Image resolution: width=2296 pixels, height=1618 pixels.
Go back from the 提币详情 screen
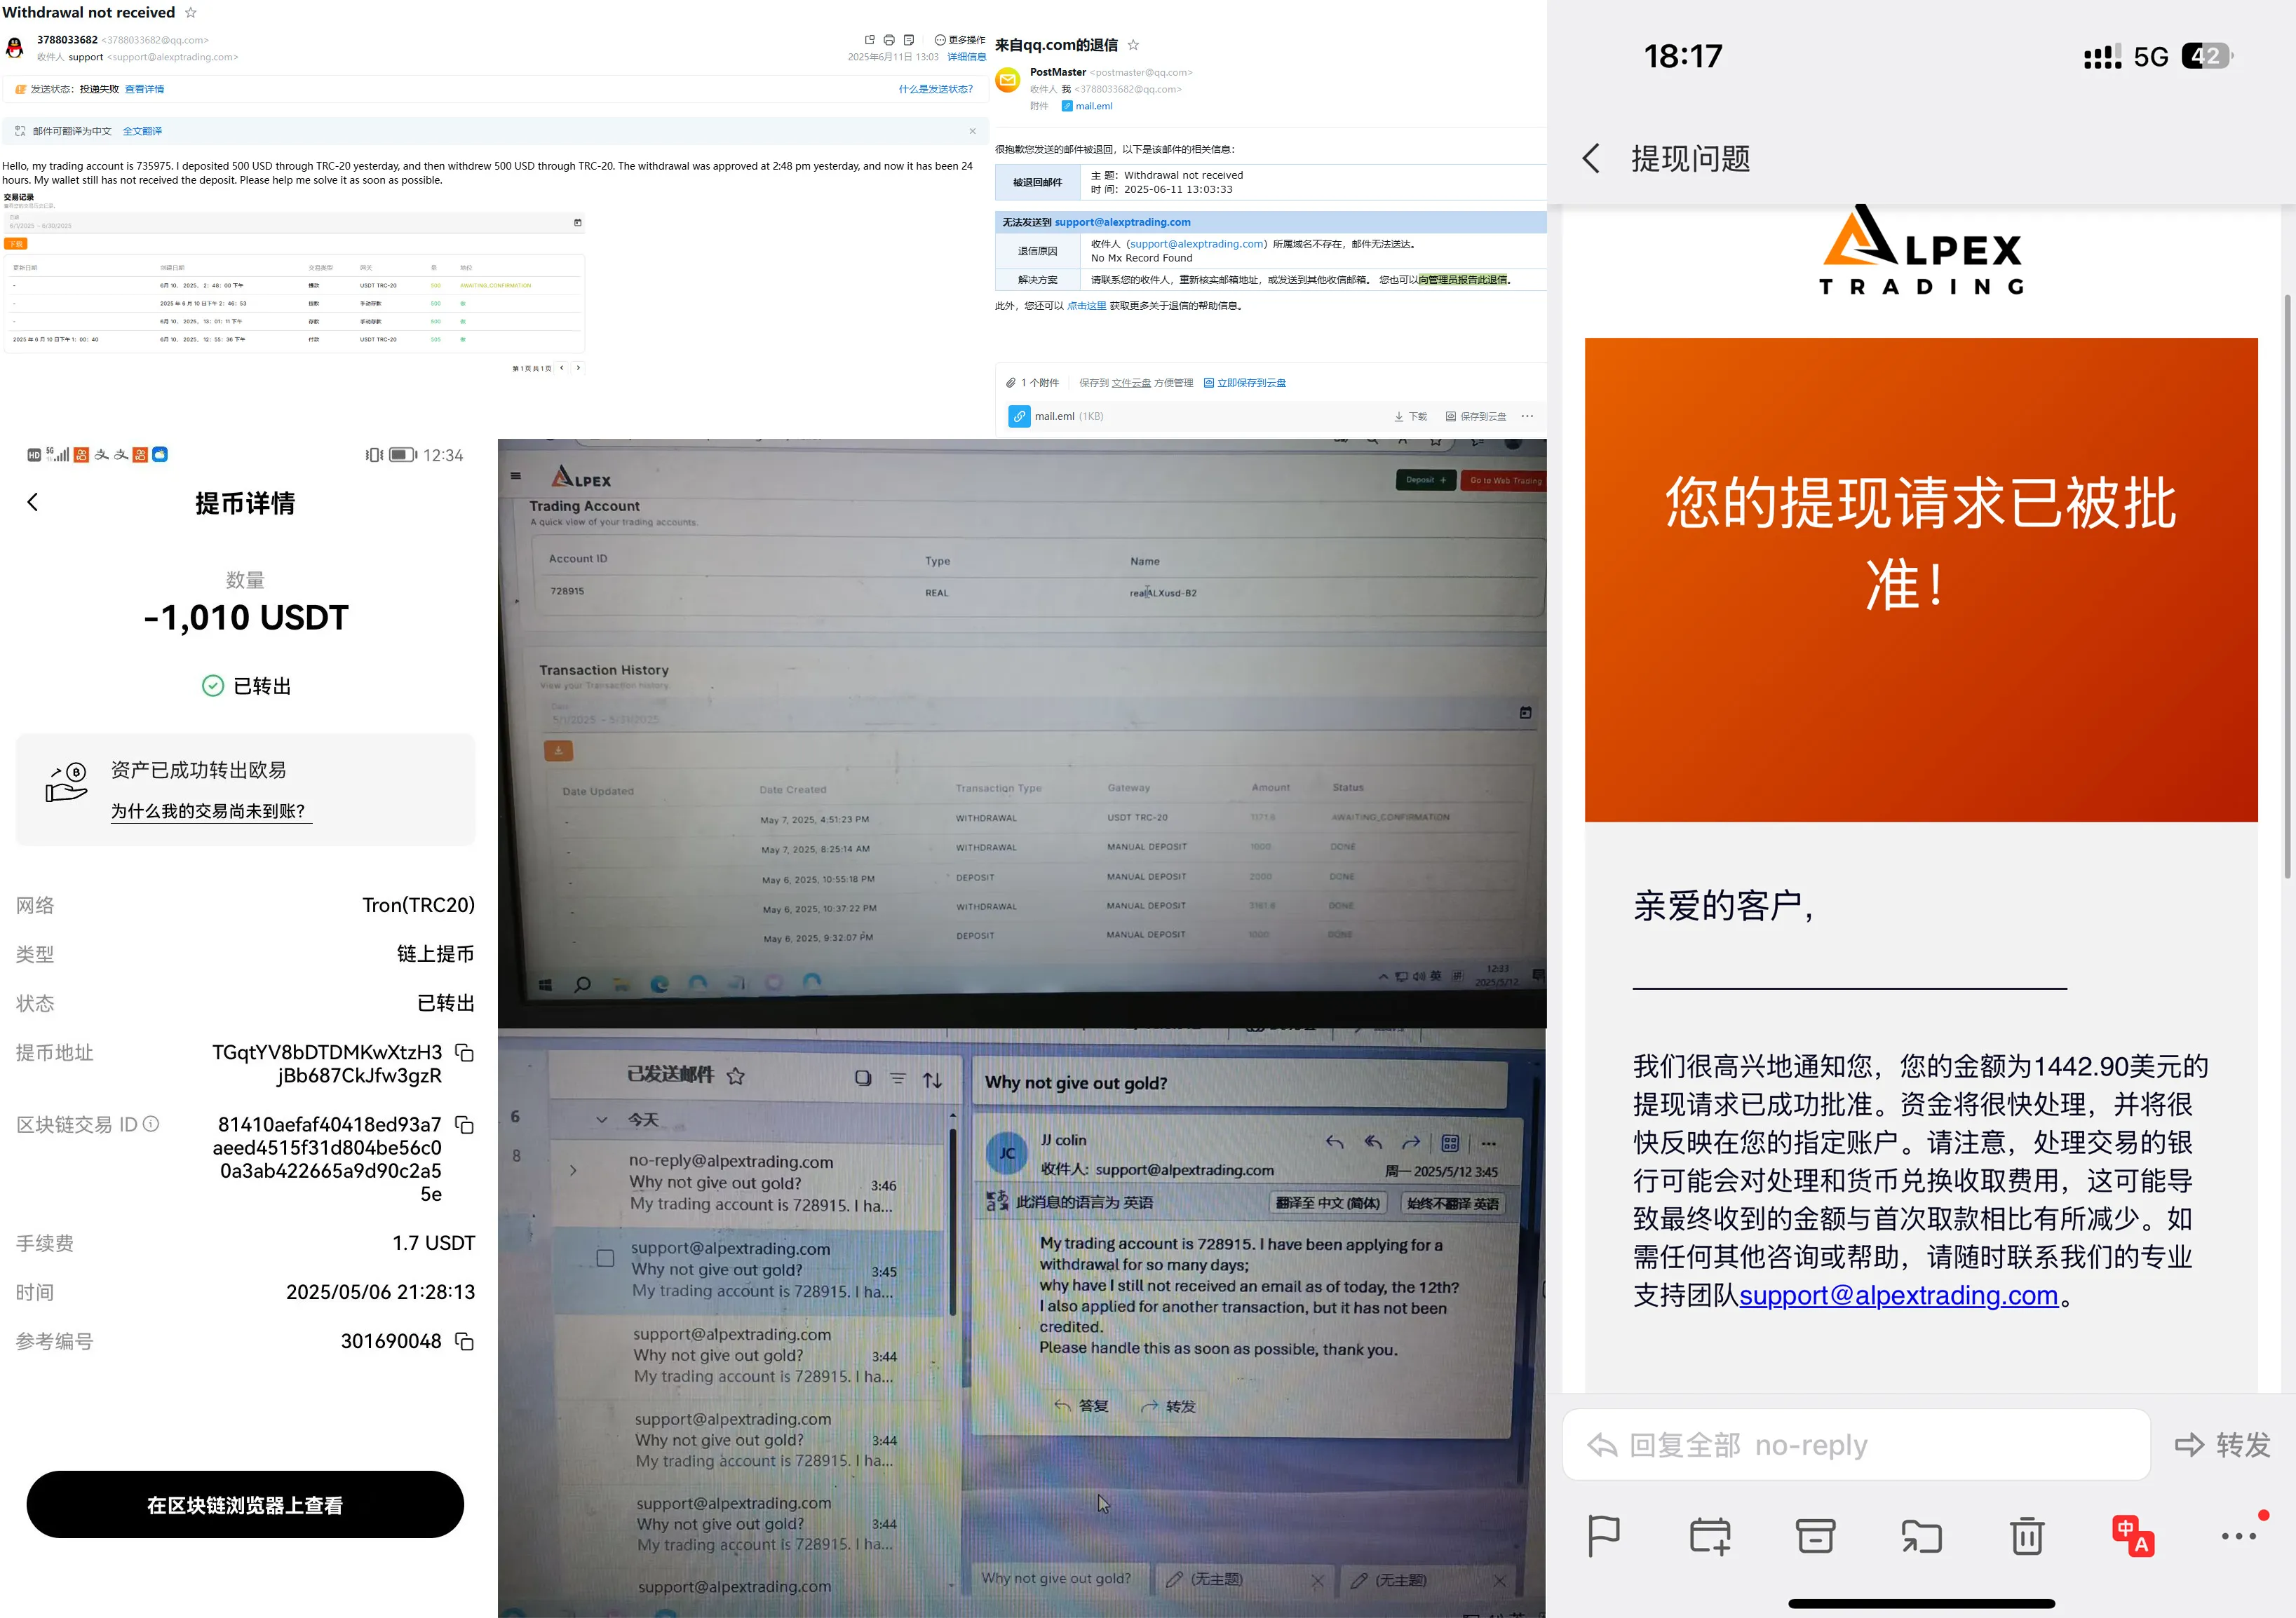(33, 503)
